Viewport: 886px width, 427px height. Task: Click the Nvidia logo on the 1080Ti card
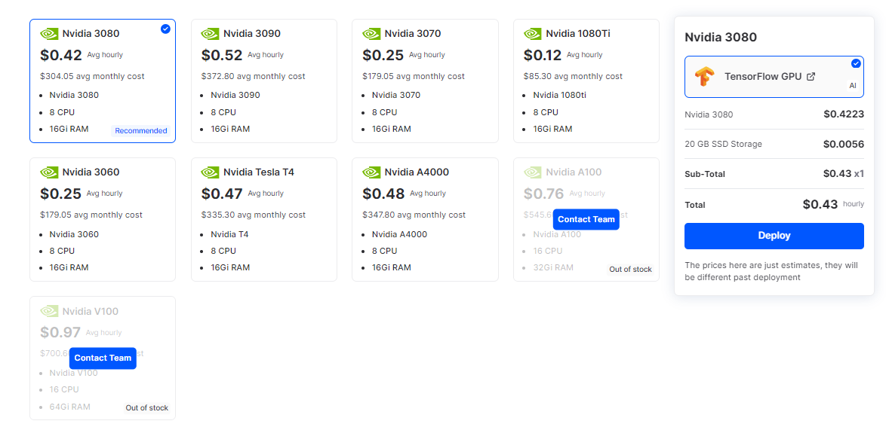pyautogui.click(x=533, y=34)
